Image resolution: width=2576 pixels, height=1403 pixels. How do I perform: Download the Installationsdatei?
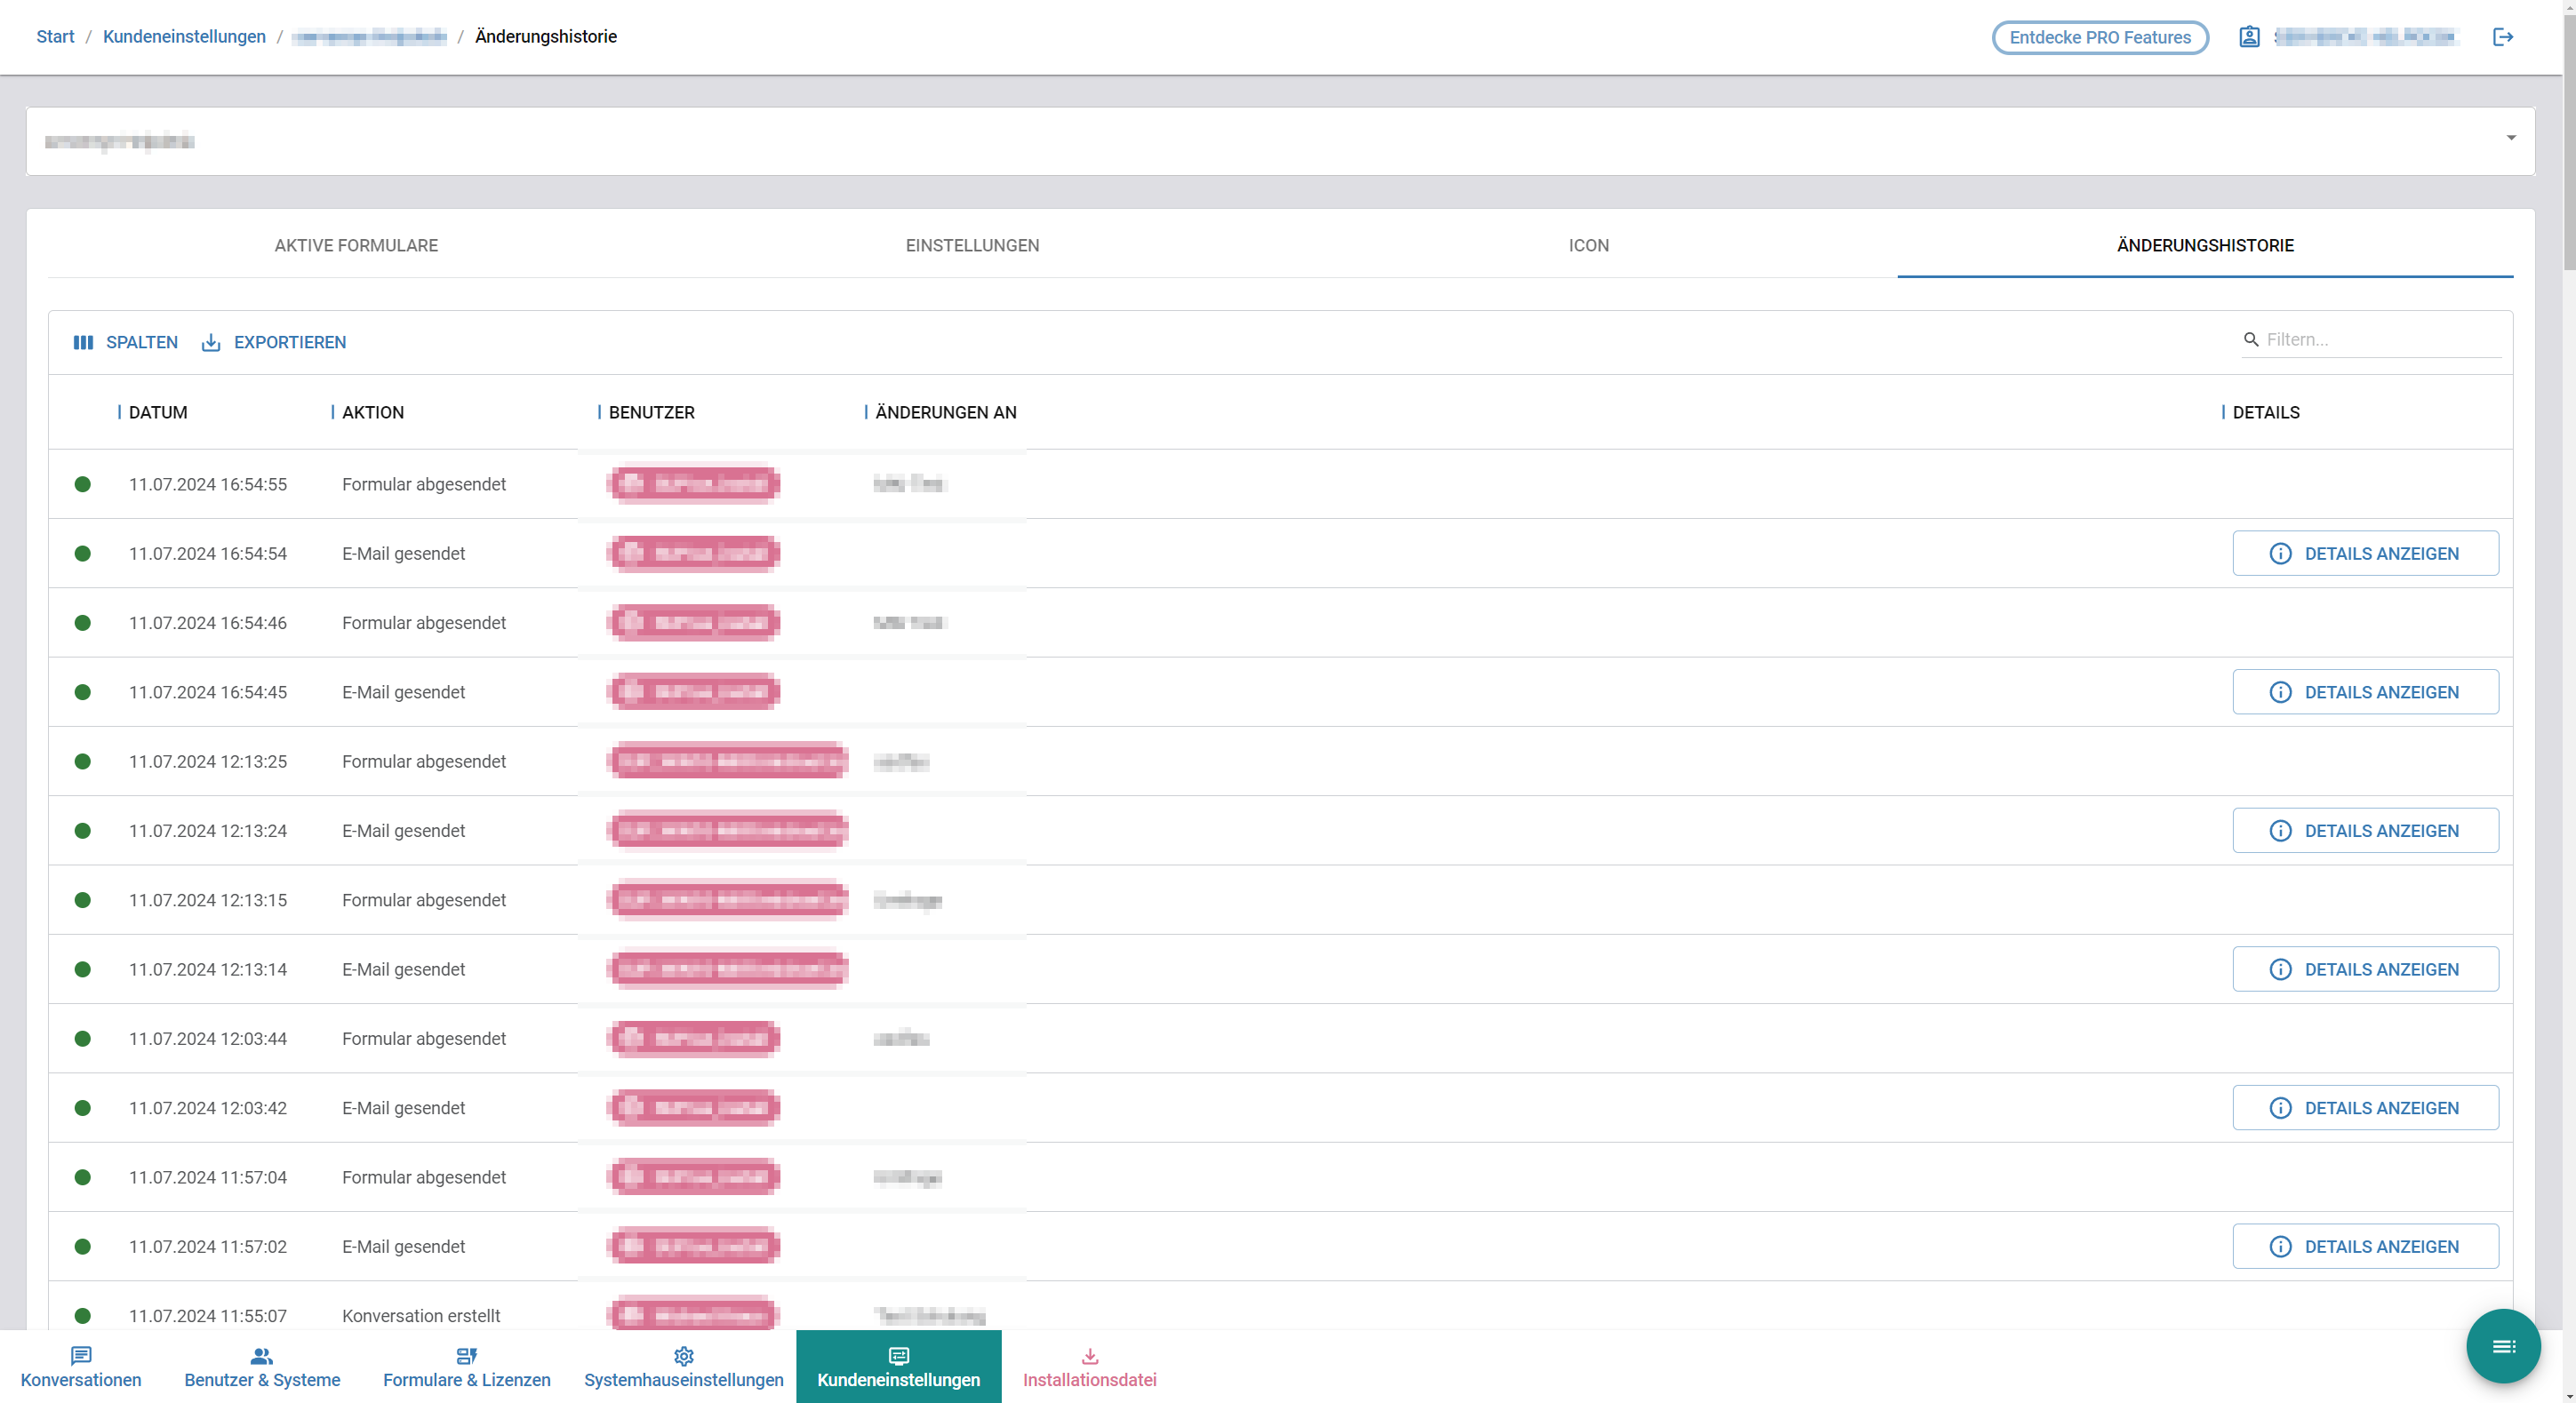click(x=1089, y=1367)
